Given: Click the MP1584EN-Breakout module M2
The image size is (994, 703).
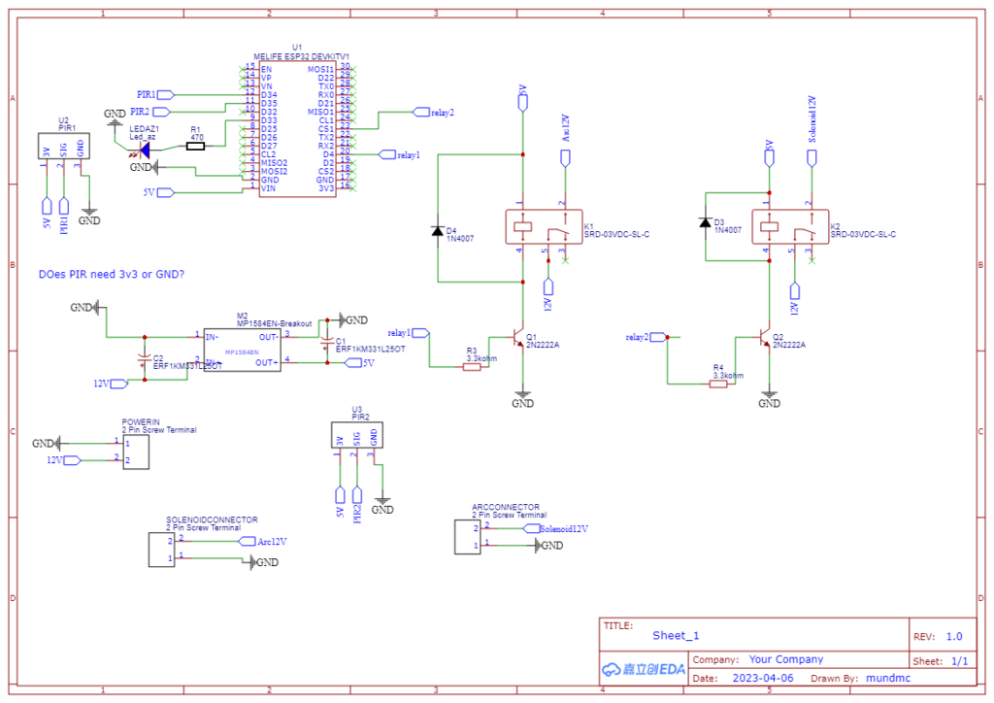Looking at the screenshot, I should [242, 350].
